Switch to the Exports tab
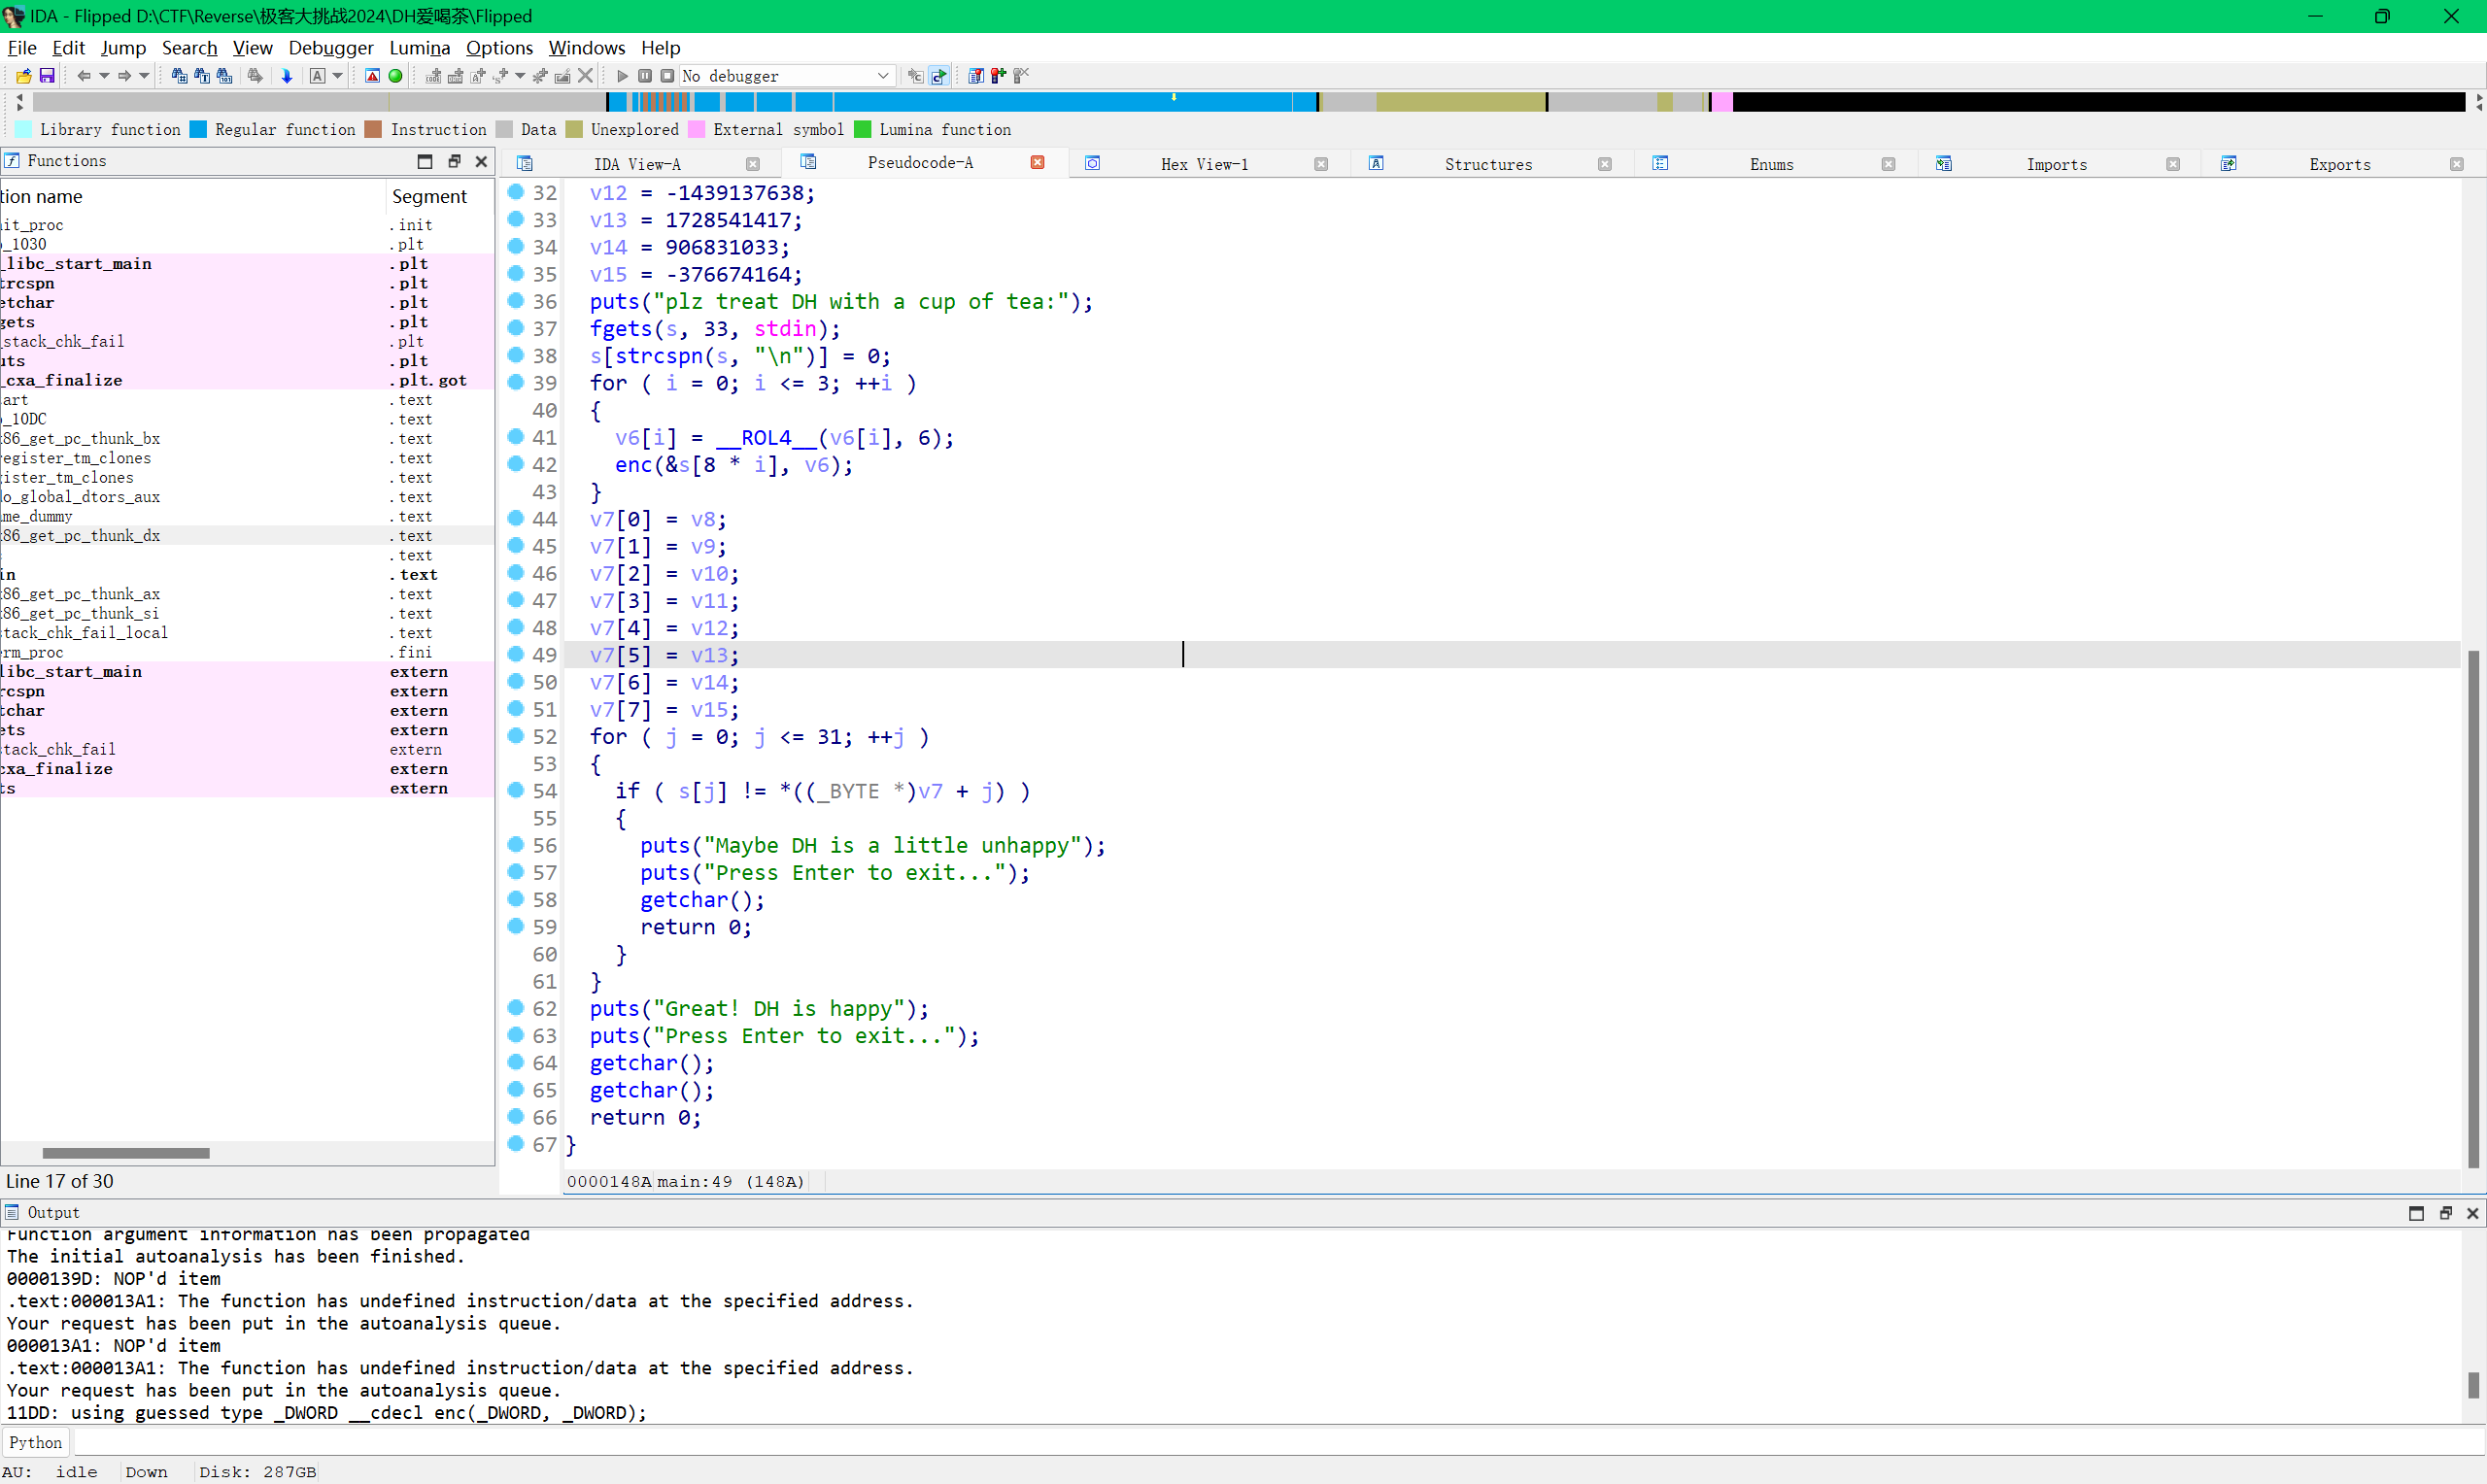Viewport: 2487px width, 1484px height. [x=2340, y=164]
